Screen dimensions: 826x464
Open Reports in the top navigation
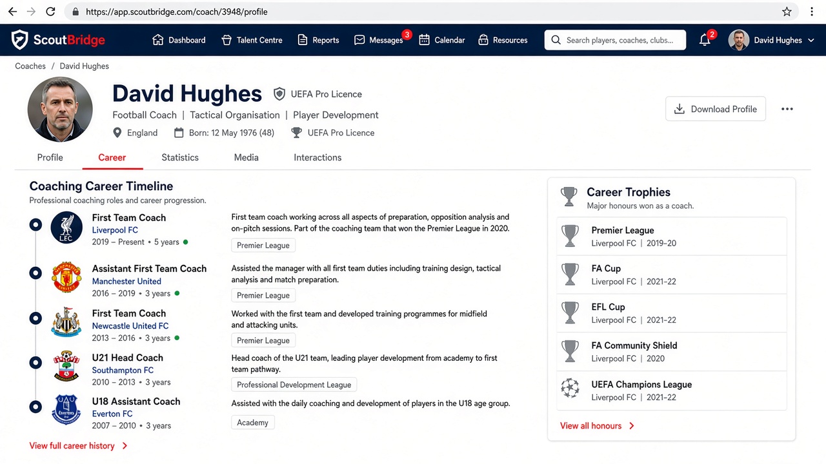click(318, 40)
